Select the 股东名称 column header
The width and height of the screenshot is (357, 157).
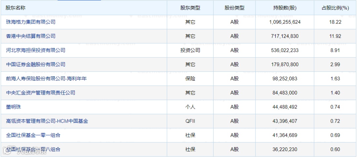(x=16, y=8)
